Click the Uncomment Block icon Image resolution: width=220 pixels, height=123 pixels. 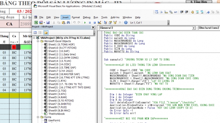(x=202, y=12)
